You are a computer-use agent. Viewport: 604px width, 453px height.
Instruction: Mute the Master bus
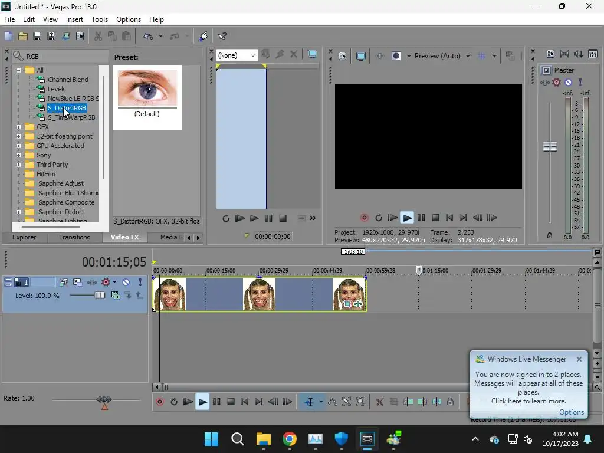pyautogui.click(x=568, y=83)
